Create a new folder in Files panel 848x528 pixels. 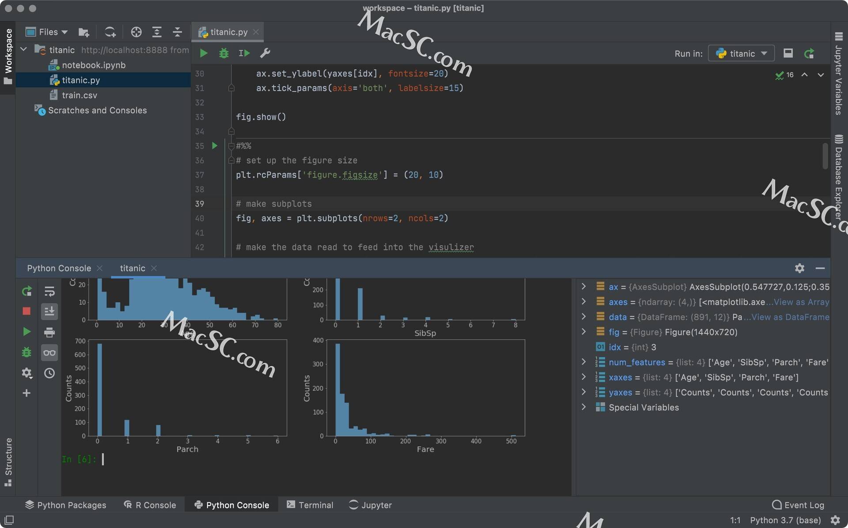(84, 32)
